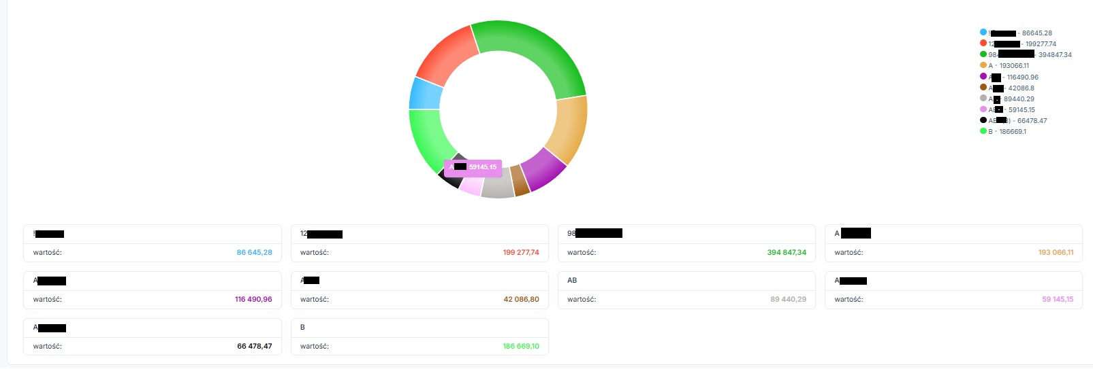Click legend item B - 186669.1
Screen dimensions: 1093x369
[1003, 131]
